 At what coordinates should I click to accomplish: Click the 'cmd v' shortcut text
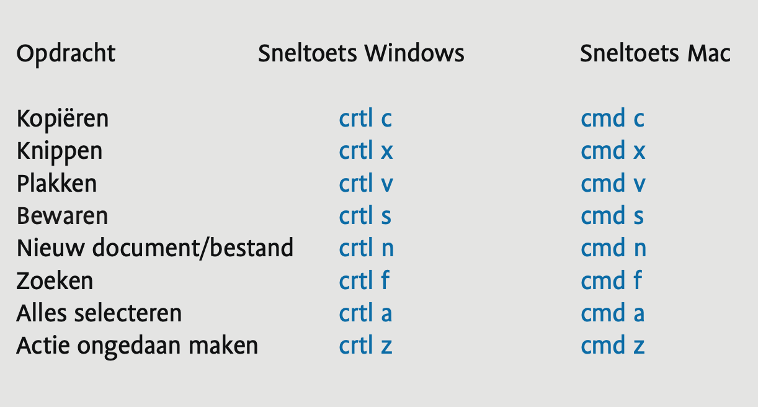tap(613, 184)
